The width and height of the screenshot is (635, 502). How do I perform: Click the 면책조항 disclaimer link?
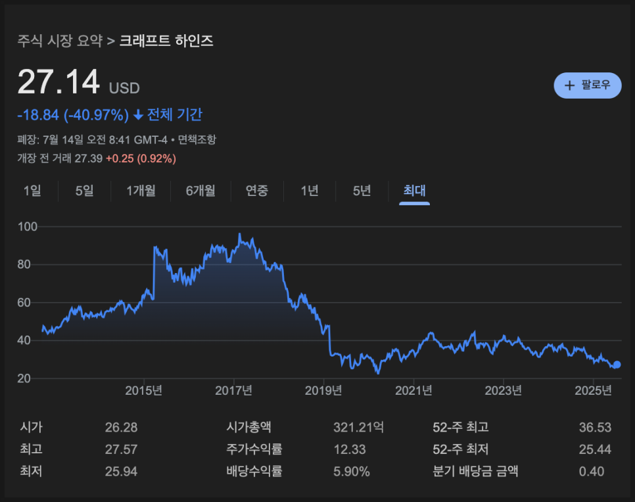tap(197, 140)
